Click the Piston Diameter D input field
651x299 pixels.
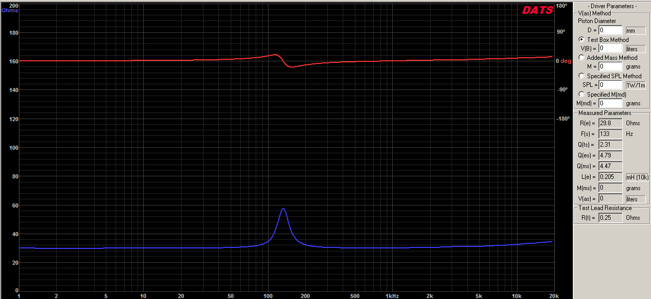[x=611, y=30]
